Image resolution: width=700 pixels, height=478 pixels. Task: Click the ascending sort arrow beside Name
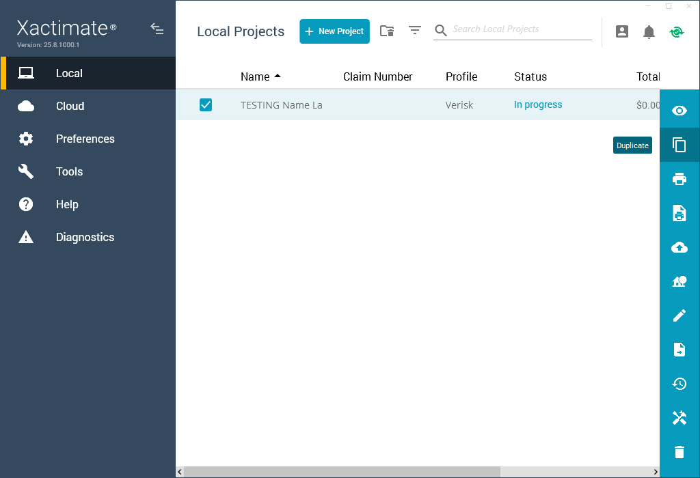click(278, 76)
